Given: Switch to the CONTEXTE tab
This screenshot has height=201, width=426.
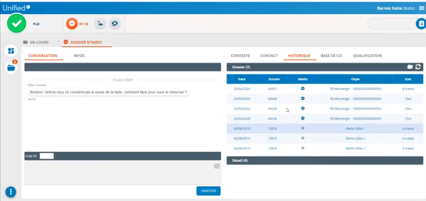Looking at the screenshot, I should [x=240, y=56].
